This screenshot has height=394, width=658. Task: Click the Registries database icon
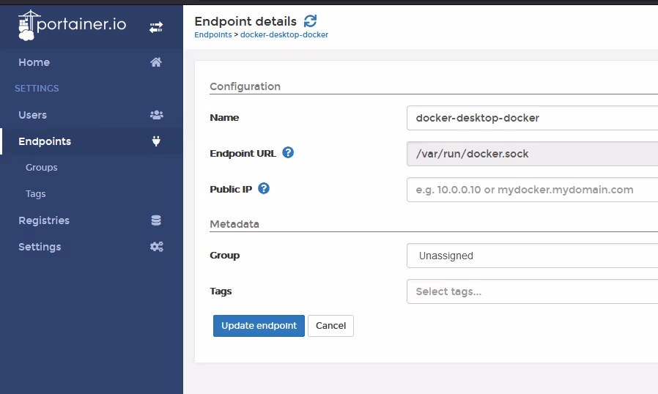click(156, 220)
